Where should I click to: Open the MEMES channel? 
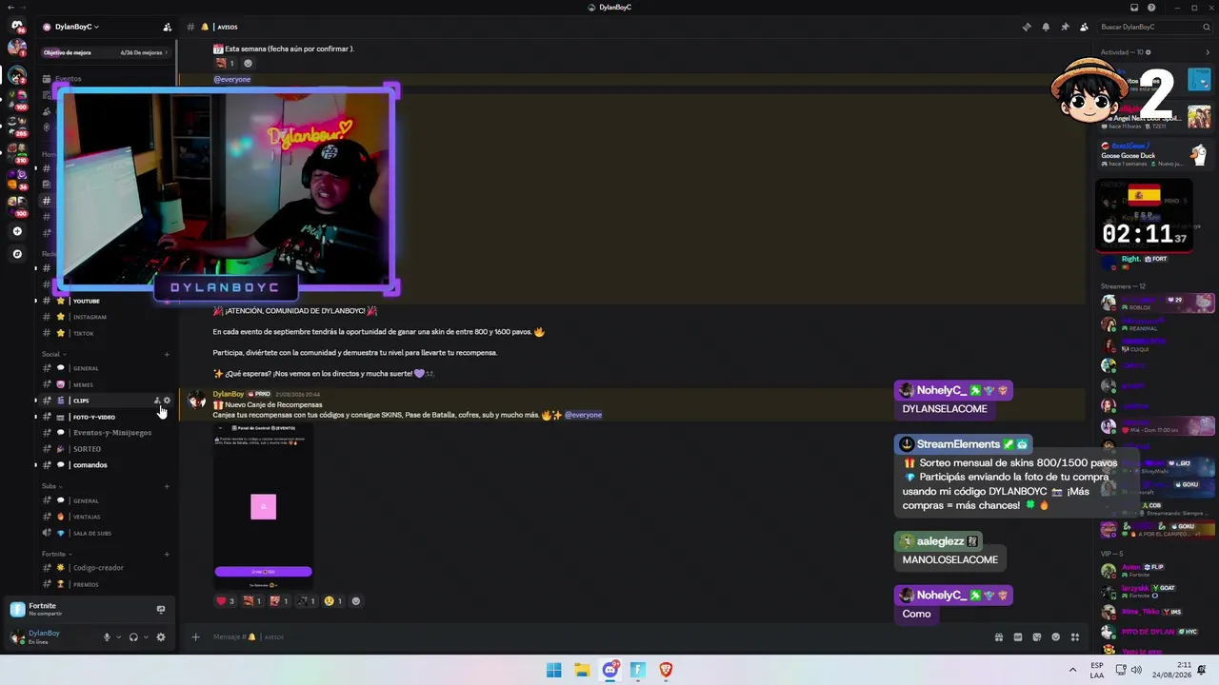105,384
